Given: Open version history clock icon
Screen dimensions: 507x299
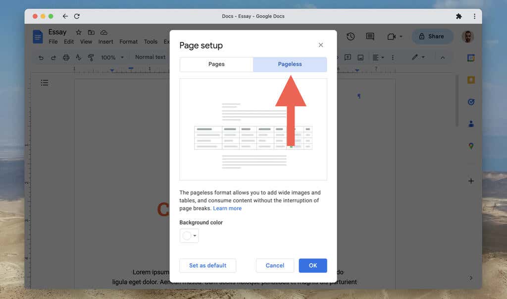Looking at the screenshot, I should (x=351, y=36).
